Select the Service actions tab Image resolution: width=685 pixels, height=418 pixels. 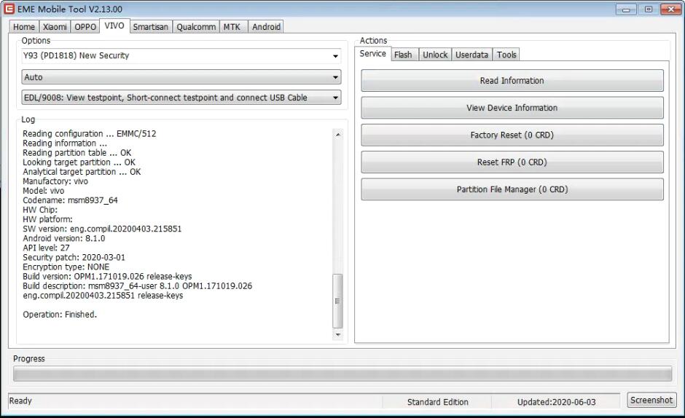tap(372, 54)
